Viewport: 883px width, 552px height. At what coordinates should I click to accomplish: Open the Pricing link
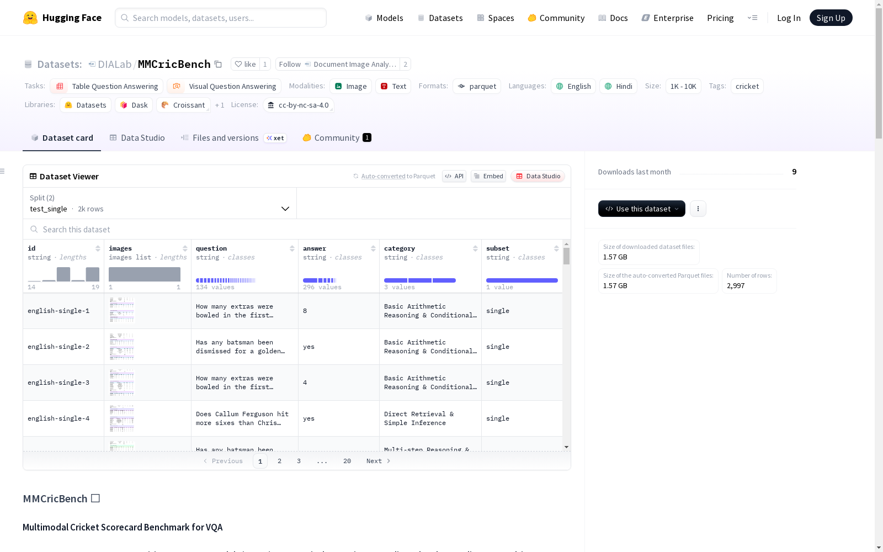click(x=720, y=18)
